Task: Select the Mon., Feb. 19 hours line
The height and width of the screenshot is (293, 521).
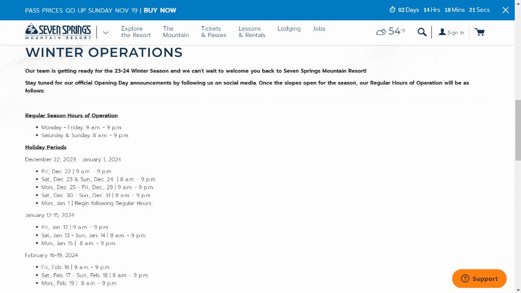Action: pos(79,283)
